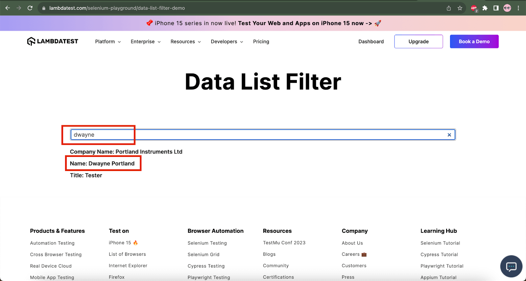Open the ABP adblock extension icon
This screenshot has height=281, width=526.
pyautogui.click(x=474, y=8)
